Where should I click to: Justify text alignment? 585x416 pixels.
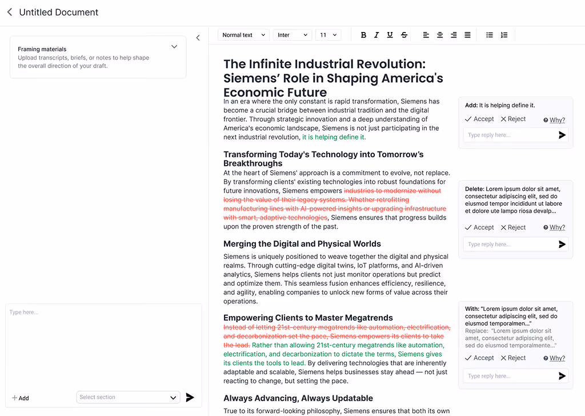coord(467,35)
